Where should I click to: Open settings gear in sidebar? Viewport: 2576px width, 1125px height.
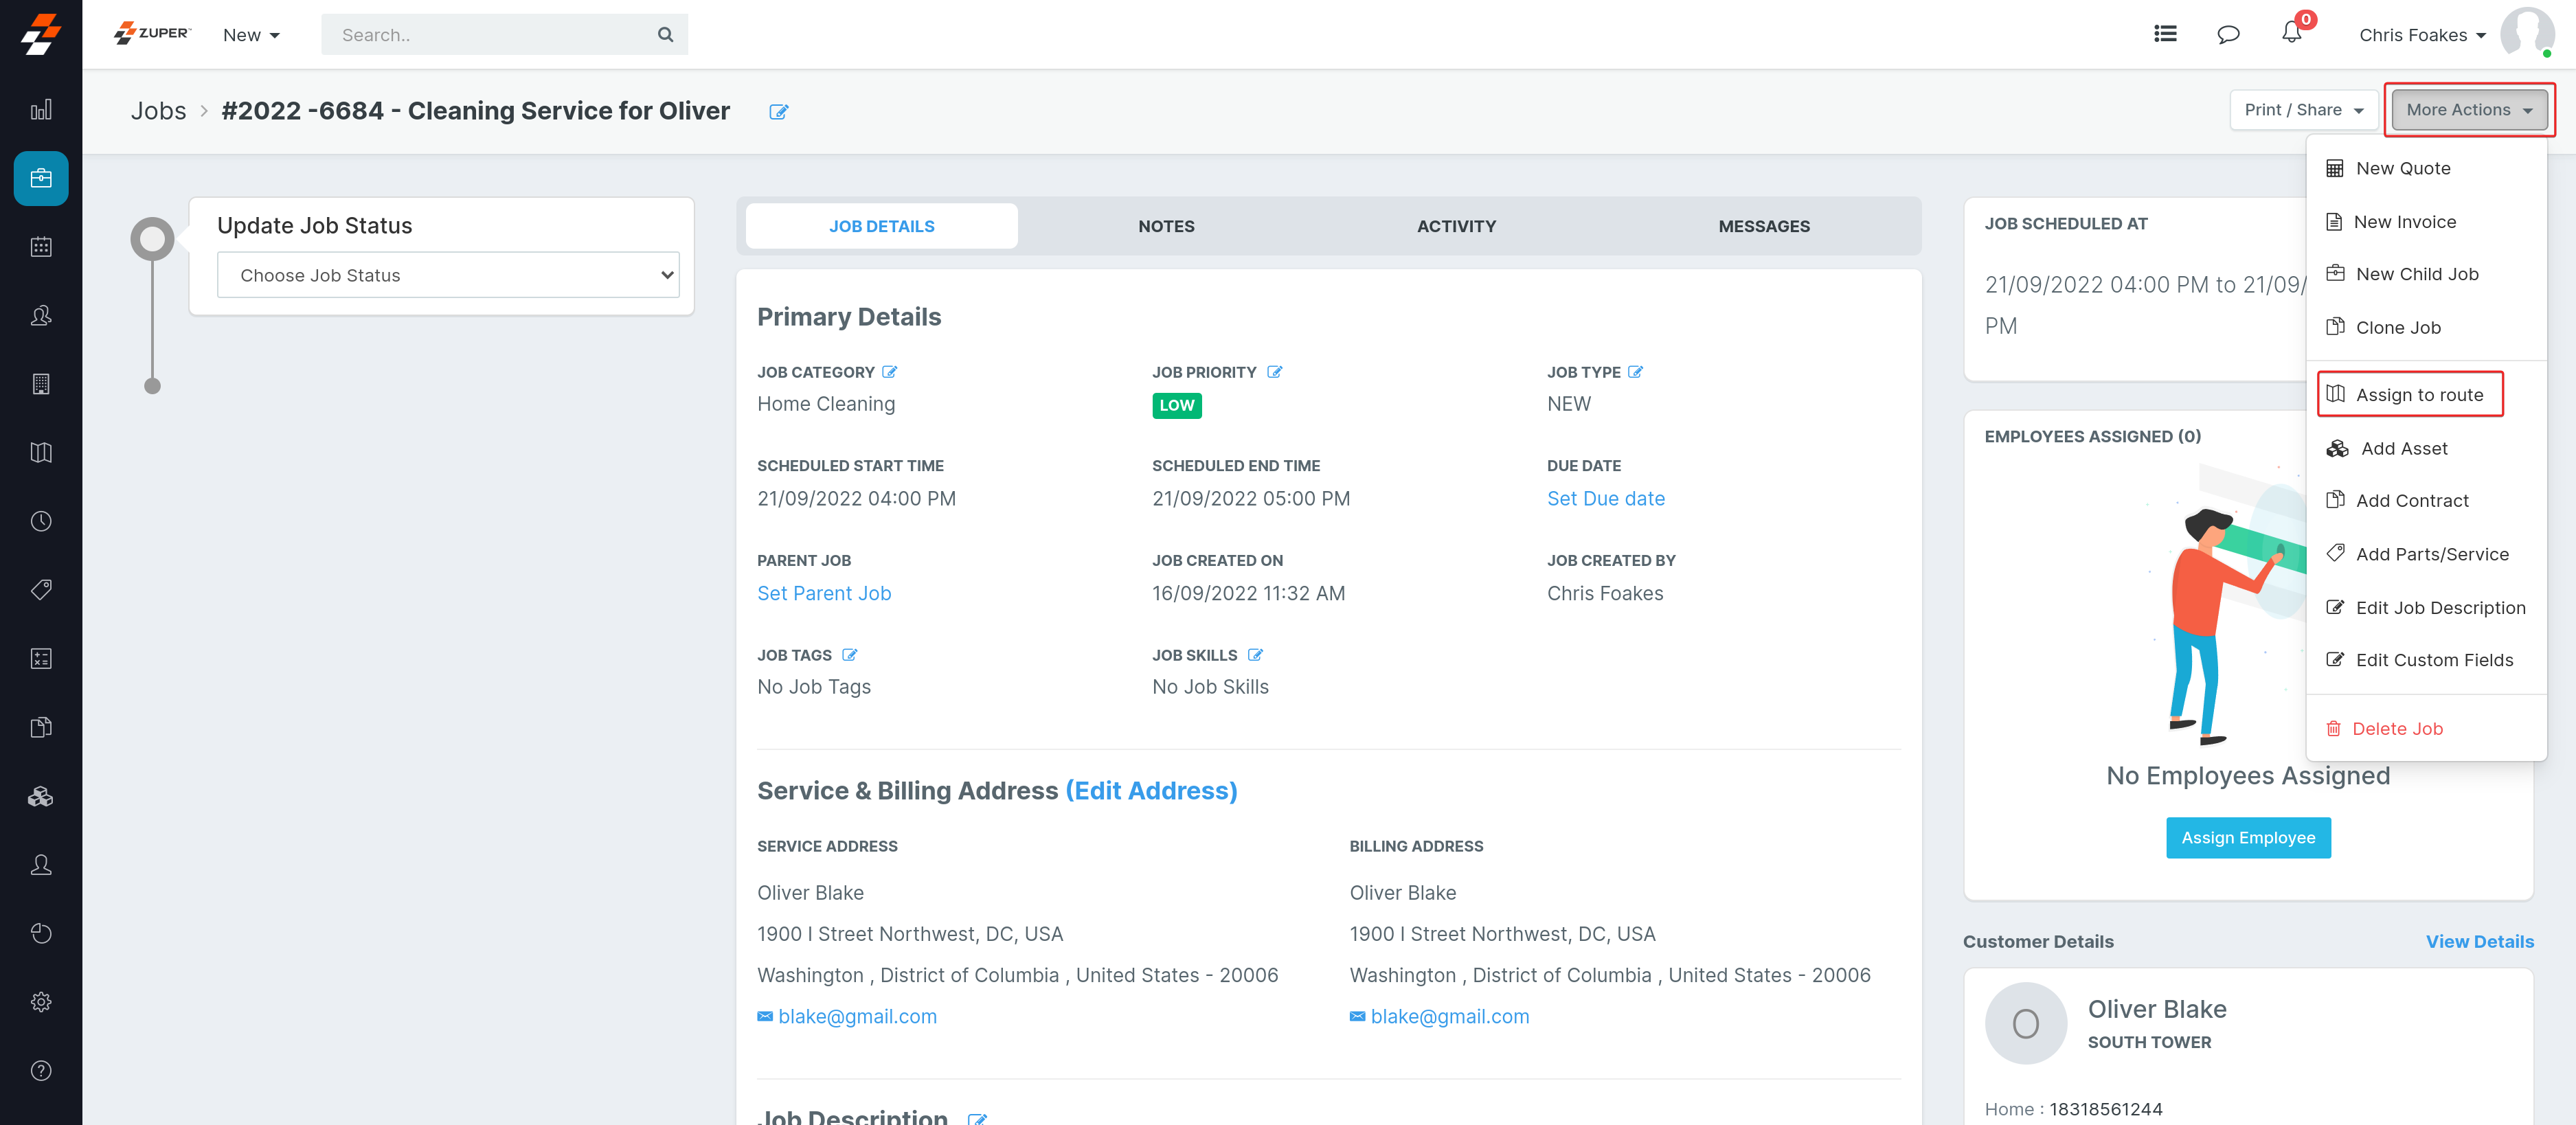coord(41,1002)
